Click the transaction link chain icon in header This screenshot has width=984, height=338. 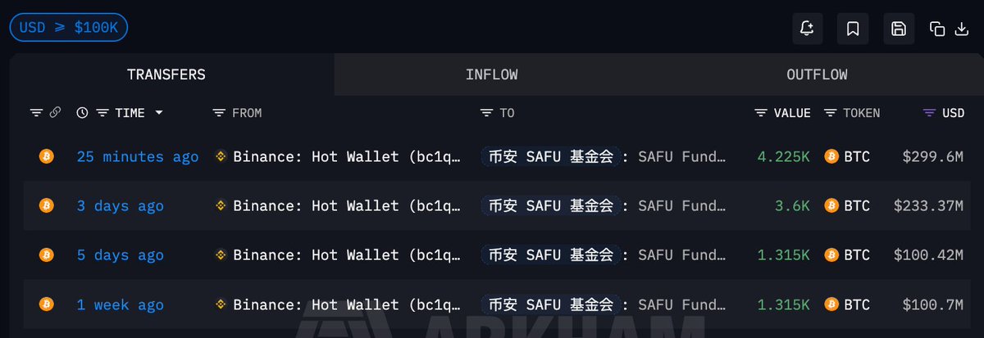pos(55,113)
